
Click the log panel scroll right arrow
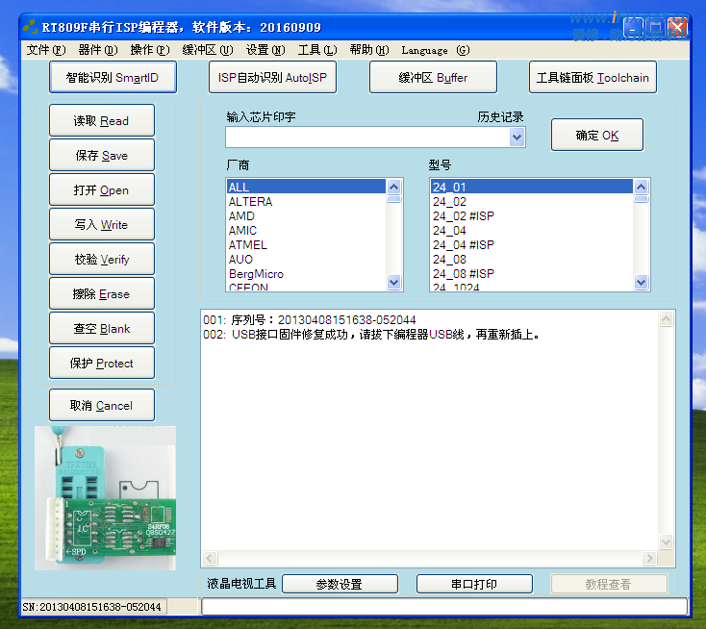point(649,559)
